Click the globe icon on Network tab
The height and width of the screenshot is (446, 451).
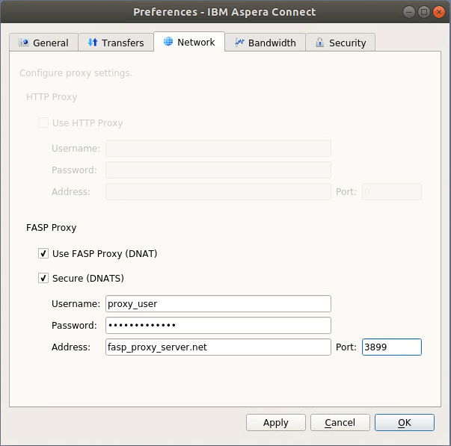pos(168,42)
